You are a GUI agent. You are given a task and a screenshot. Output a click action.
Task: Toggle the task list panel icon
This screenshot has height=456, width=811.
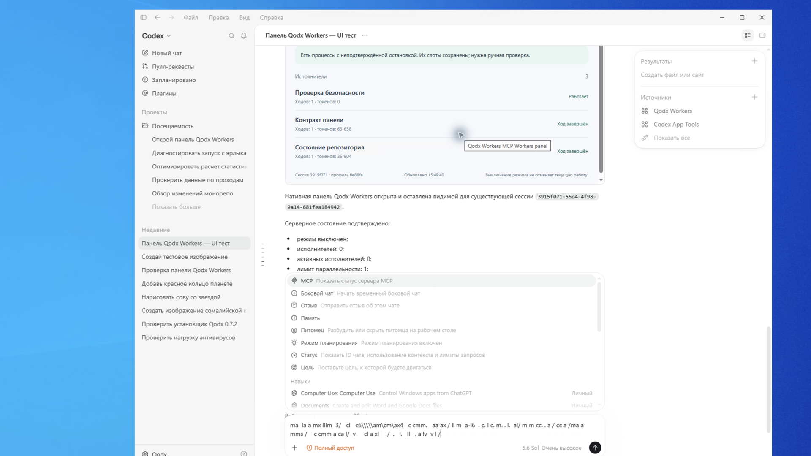pyautogui.click(x=748, y=35)
